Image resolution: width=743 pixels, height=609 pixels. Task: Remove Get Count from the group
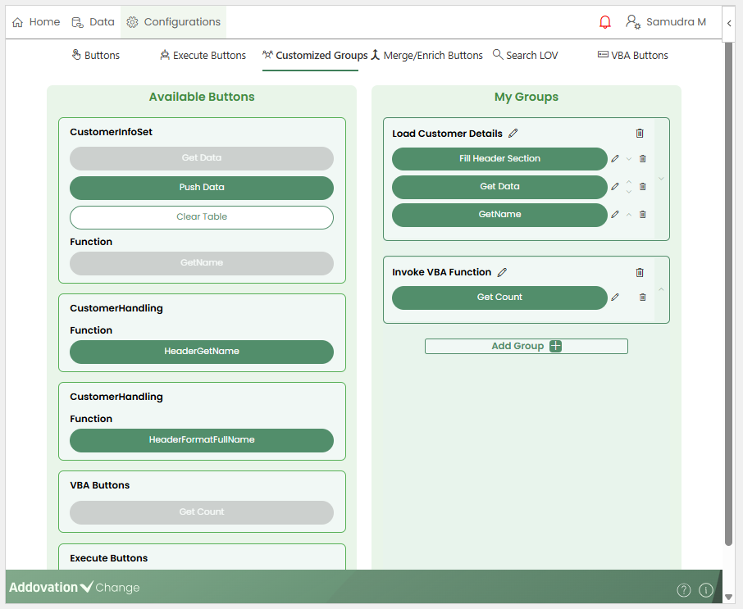(642, 298)
